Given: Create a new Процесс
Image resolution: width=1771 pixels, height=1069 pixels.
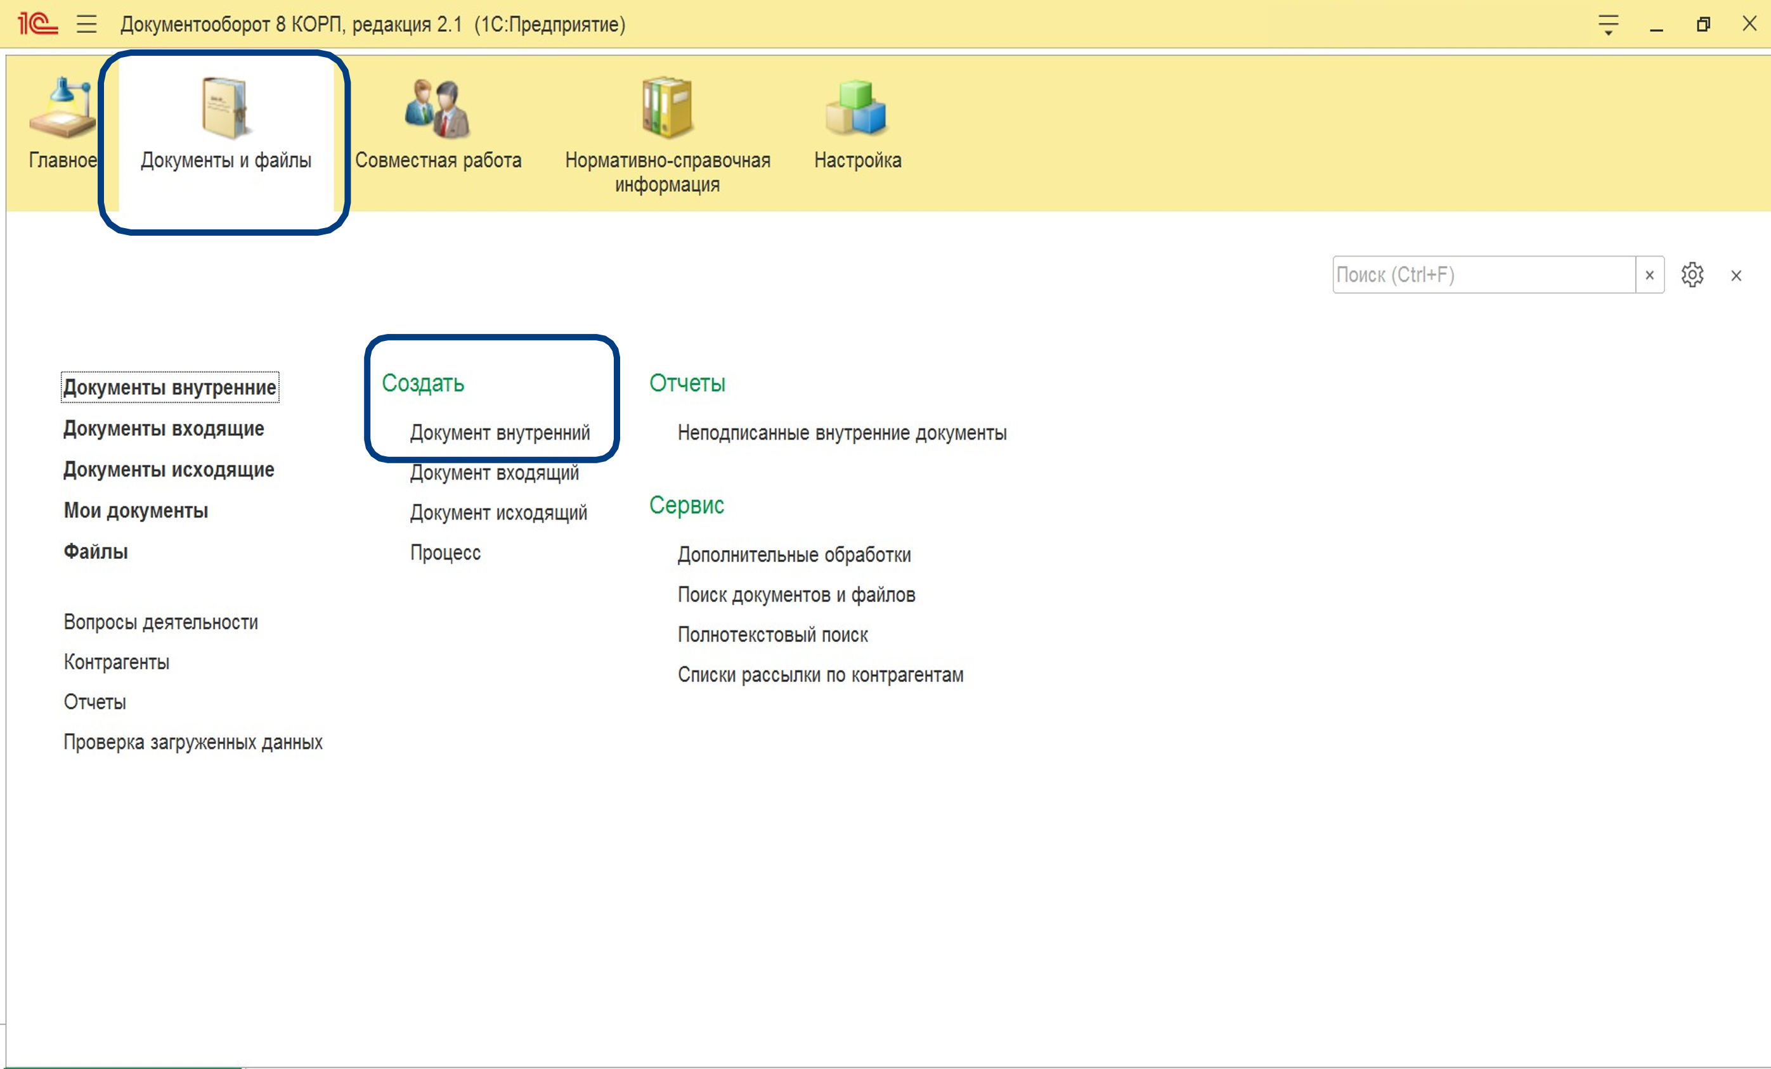Looking at the screenshot, I should pyautogui.click(x=445, y=553).
